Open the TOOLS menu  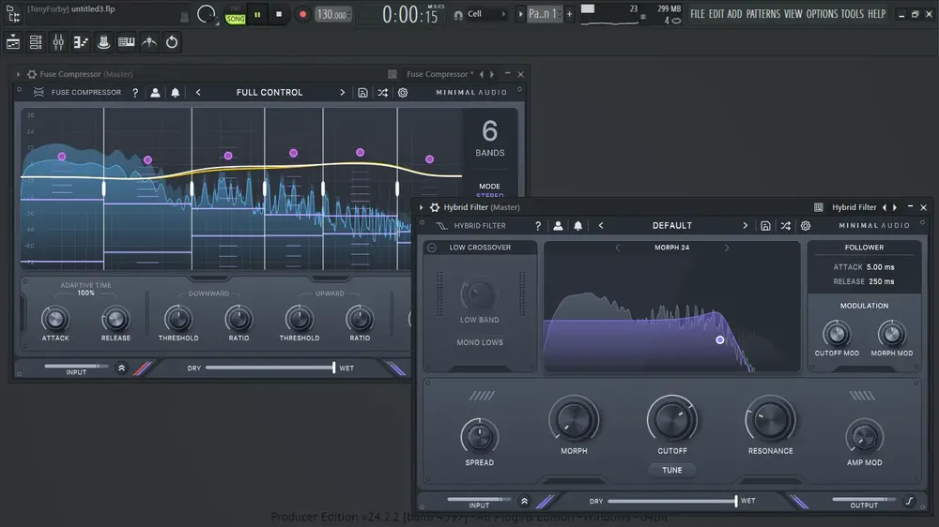[853, 14]
